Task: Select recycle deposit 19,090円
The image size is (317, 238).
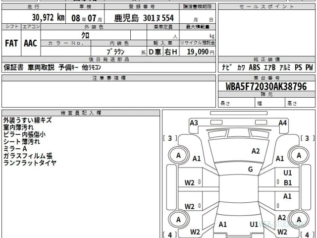Action: 201,52
